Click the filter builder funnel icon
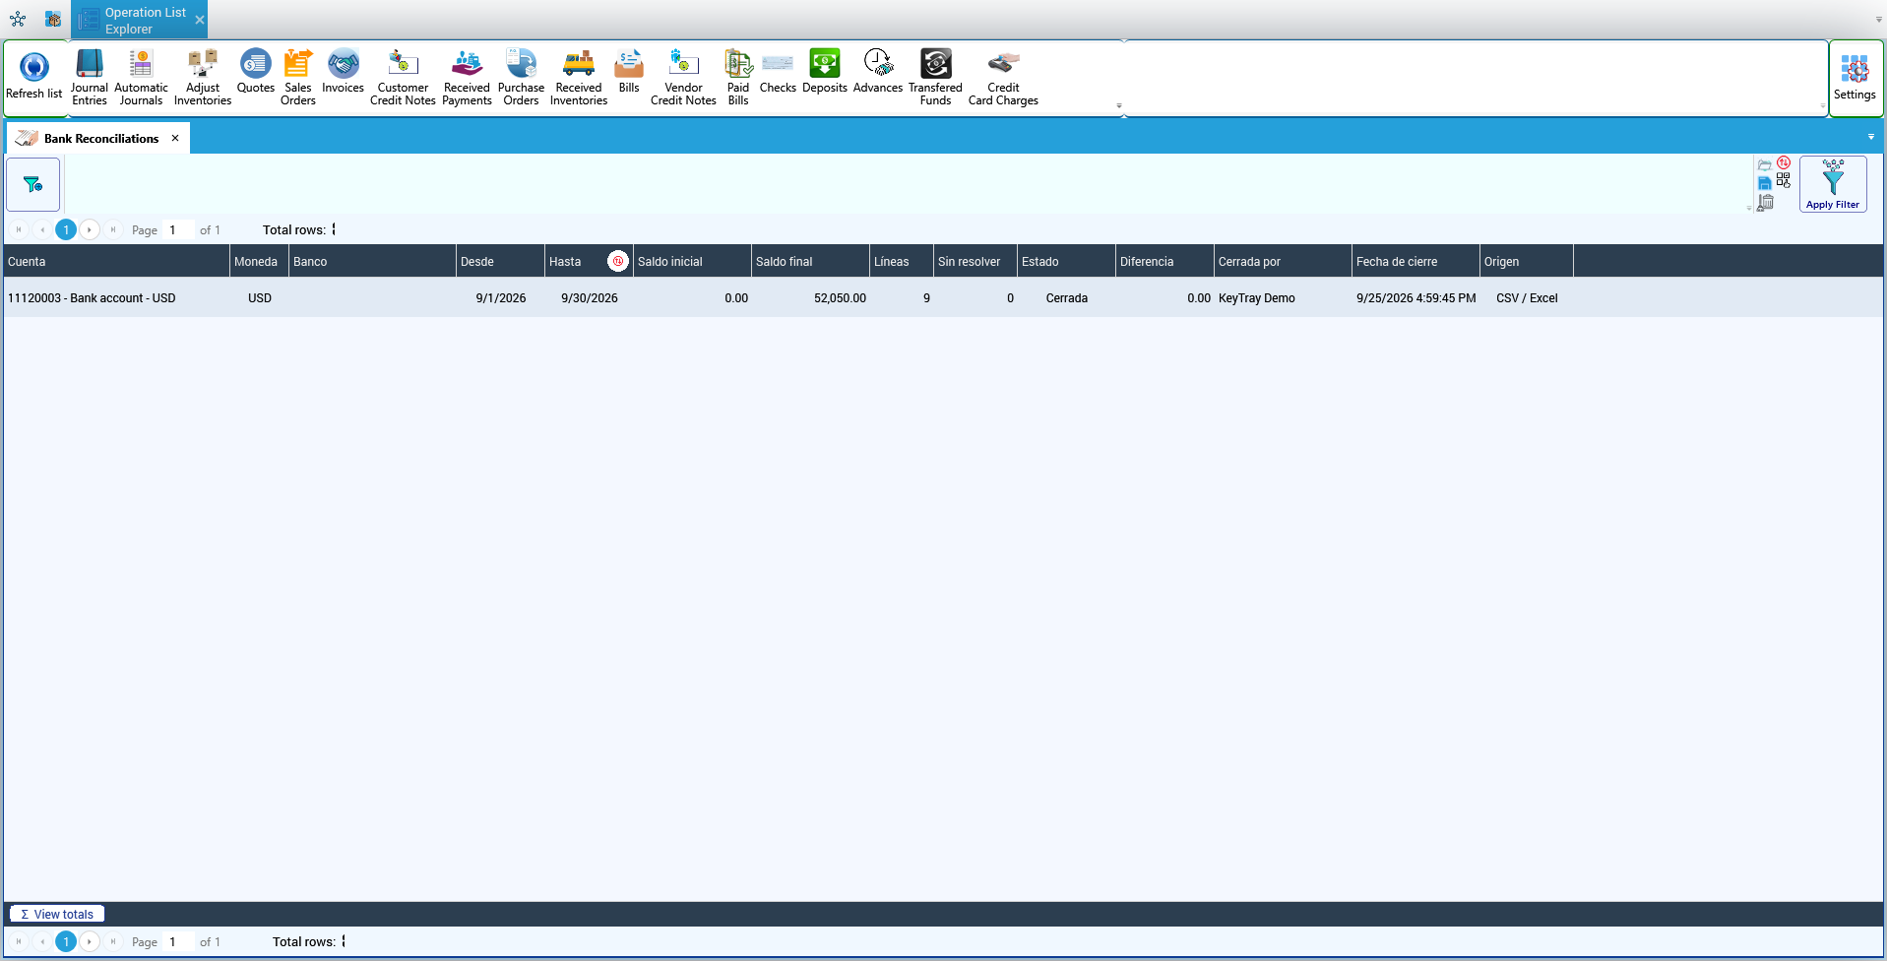The image size is (1887, 961). click(33, 184)
